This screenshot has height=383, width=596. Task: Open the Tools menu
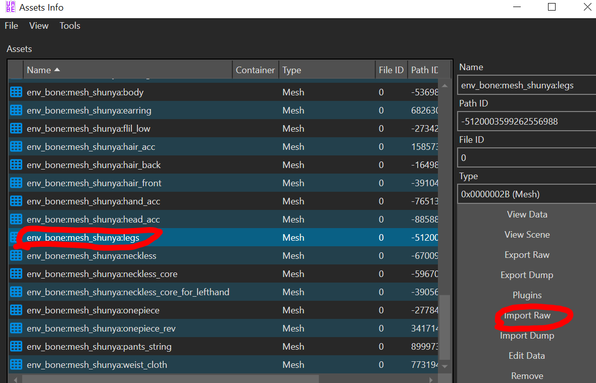click(x=70, y=26)
